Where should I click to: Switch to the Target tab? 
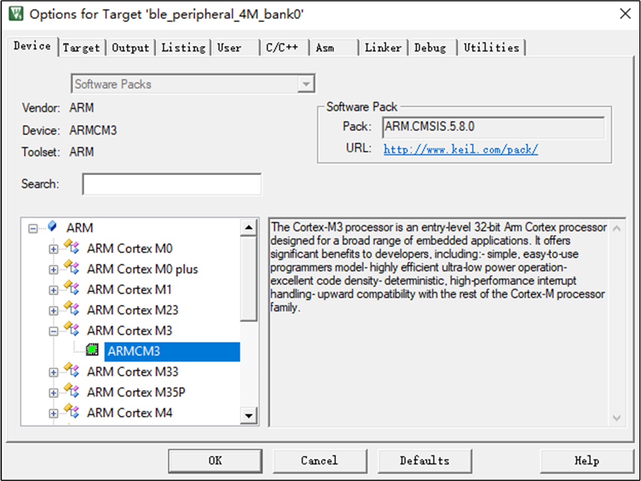(81, 48)
